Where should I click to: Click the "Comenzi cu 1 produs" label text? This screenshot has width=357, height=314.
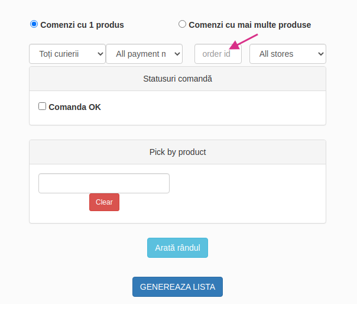click(x=82, y=25)
